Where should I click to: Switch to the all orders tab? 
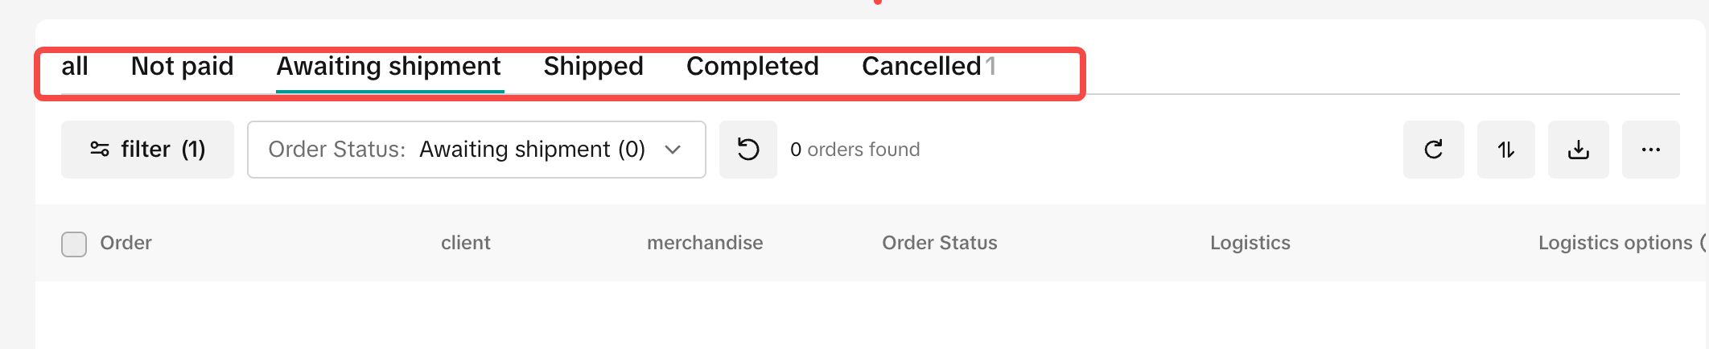75,67
